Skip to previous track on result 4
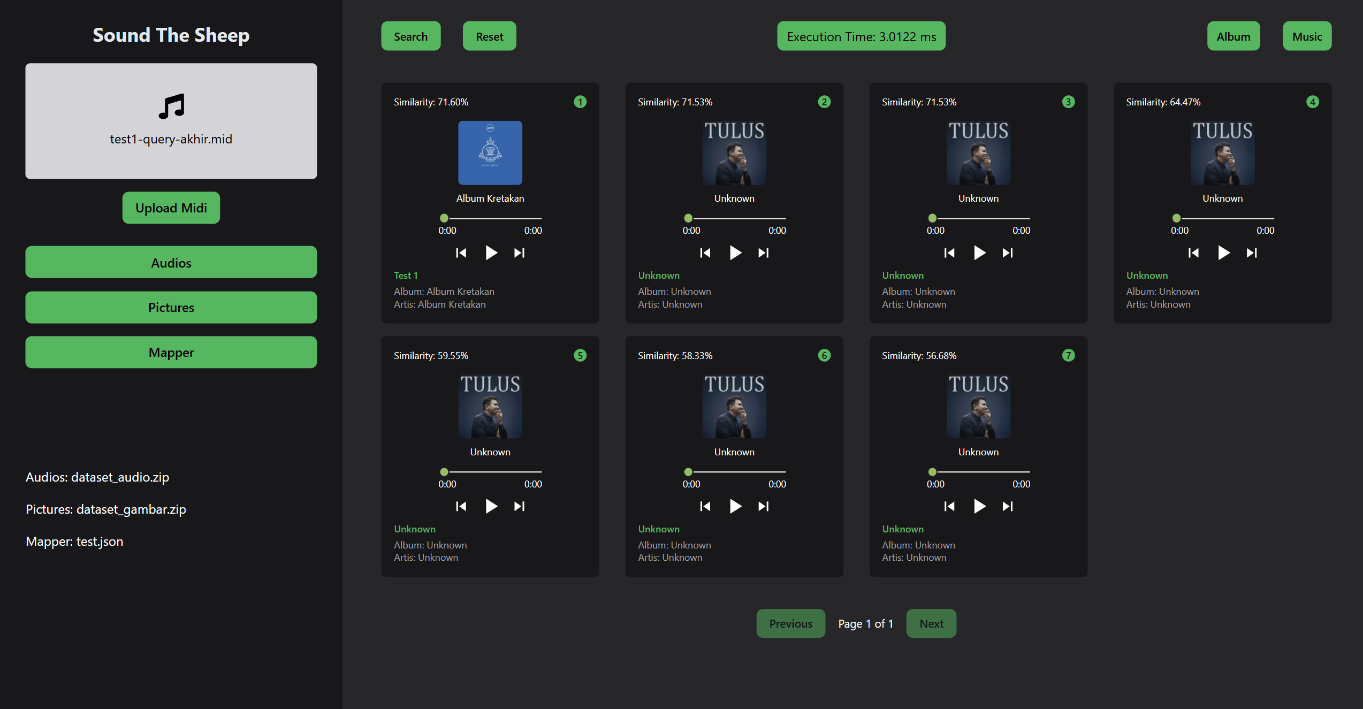This screenshot has height=709, width=1363. pyautogui.click(x=1194, y=253)
